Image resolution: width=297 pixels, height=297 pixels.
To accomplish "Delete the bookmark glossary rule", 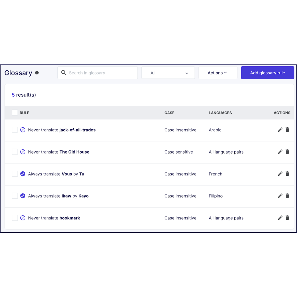I will point(287,218).
